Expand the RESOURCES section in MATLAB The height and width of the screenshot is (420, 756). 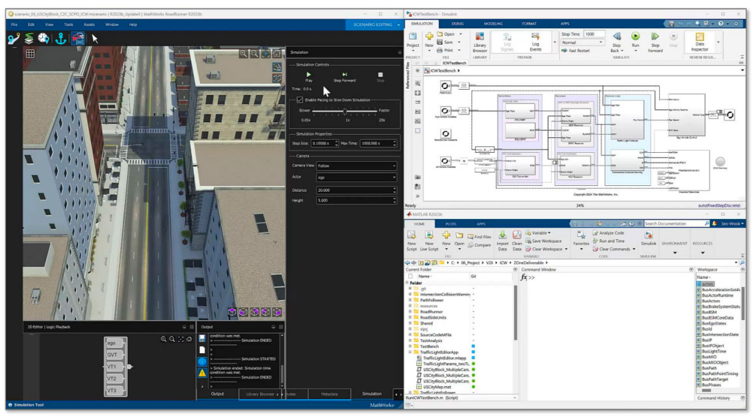click(703, 253)
